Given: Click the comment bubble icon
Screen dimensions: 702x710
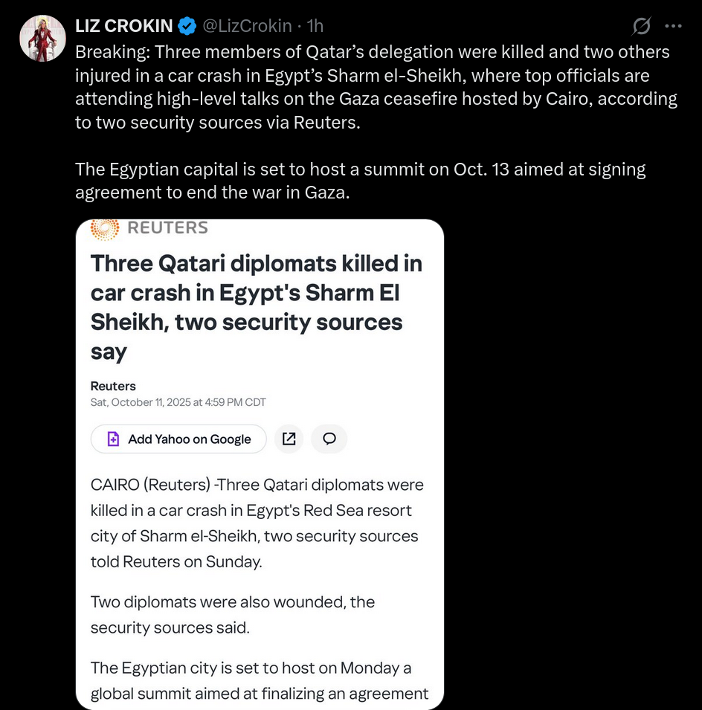Looking at the screenshot, I should pos(329,439).
